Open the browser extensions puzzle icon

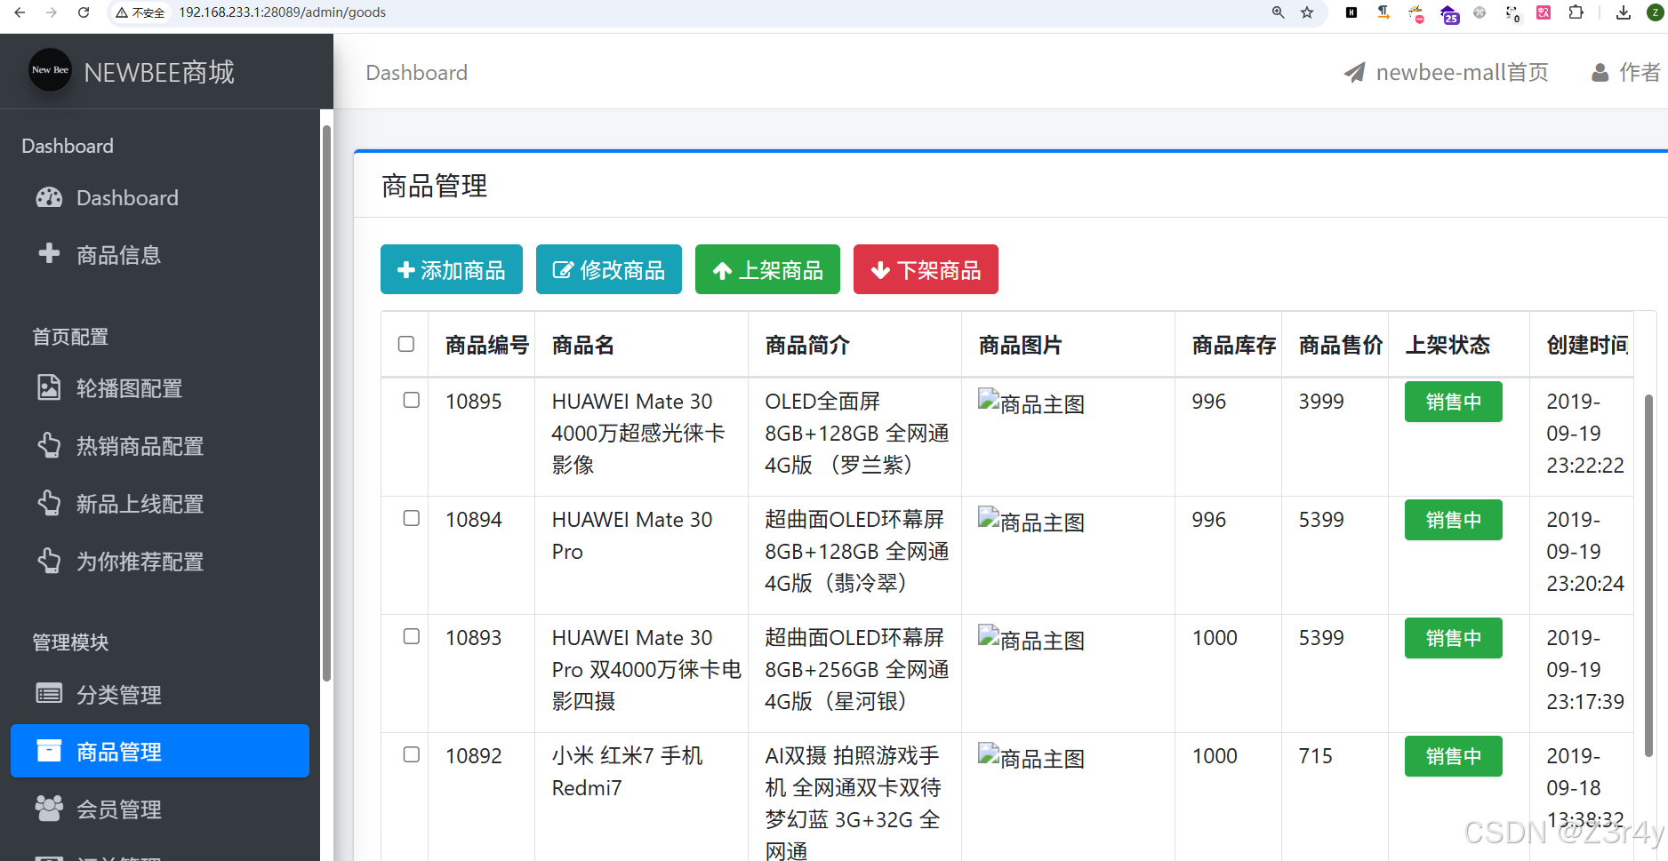[x=1576, y=12]
